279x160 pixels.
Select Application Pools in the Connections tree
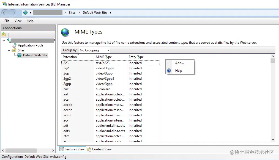pyautogui.click(x=31, y=45)
